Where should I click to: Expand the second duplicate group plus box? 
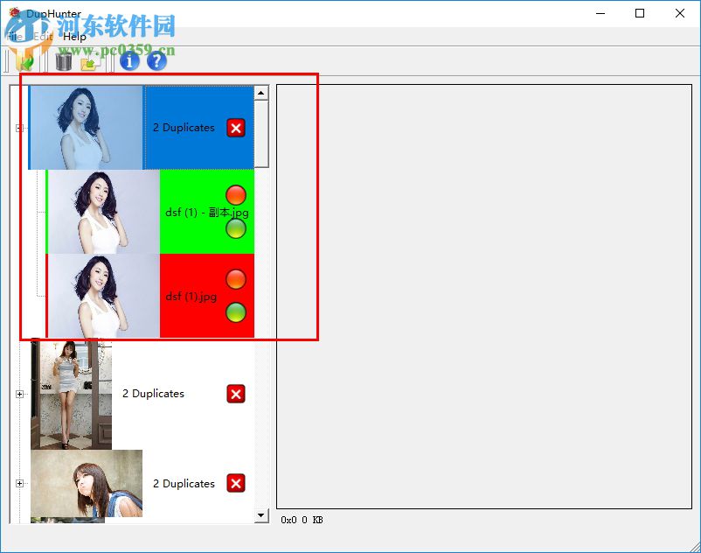pos(19,394)
